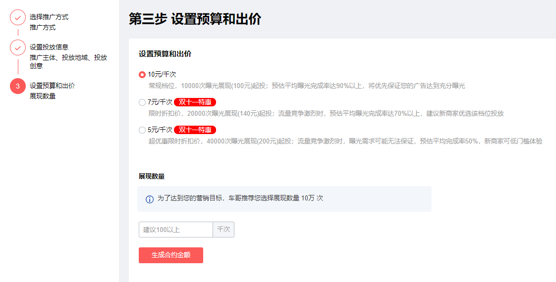The width and height of the screenshot is (556, 282).
Task: Focus the 建议100以上 input field
Action: pos(176,230)
